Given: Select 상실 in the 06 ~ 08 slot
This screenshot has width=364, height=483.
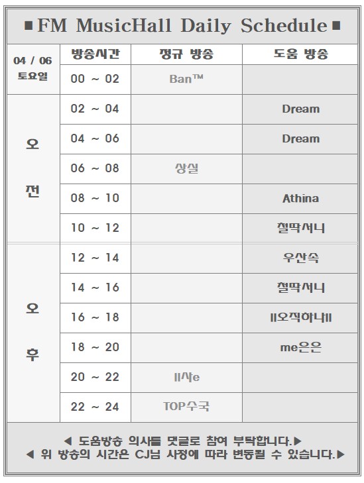Looking at the screenshot, I should click(186, 168).
